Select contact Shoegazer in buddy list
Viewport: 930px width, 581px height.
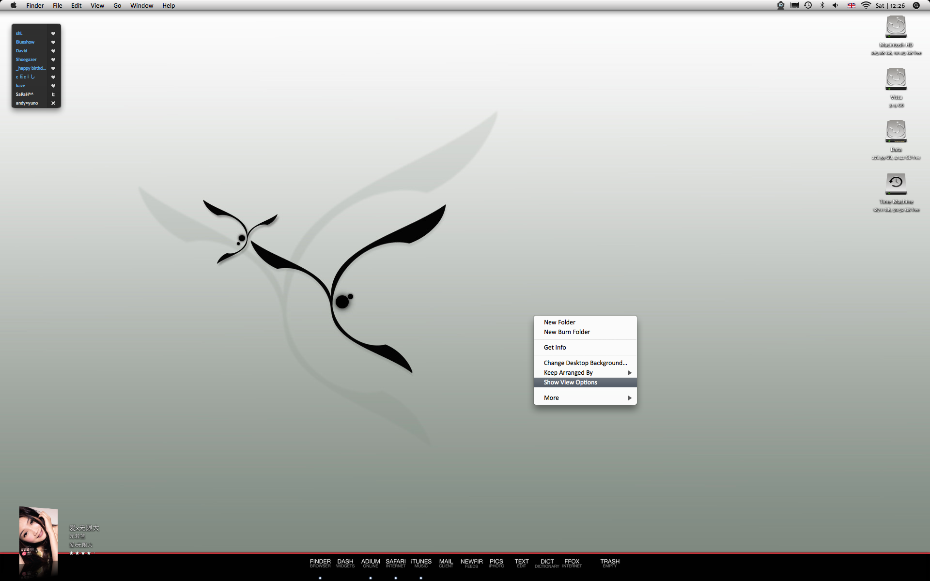pos(26,60)
